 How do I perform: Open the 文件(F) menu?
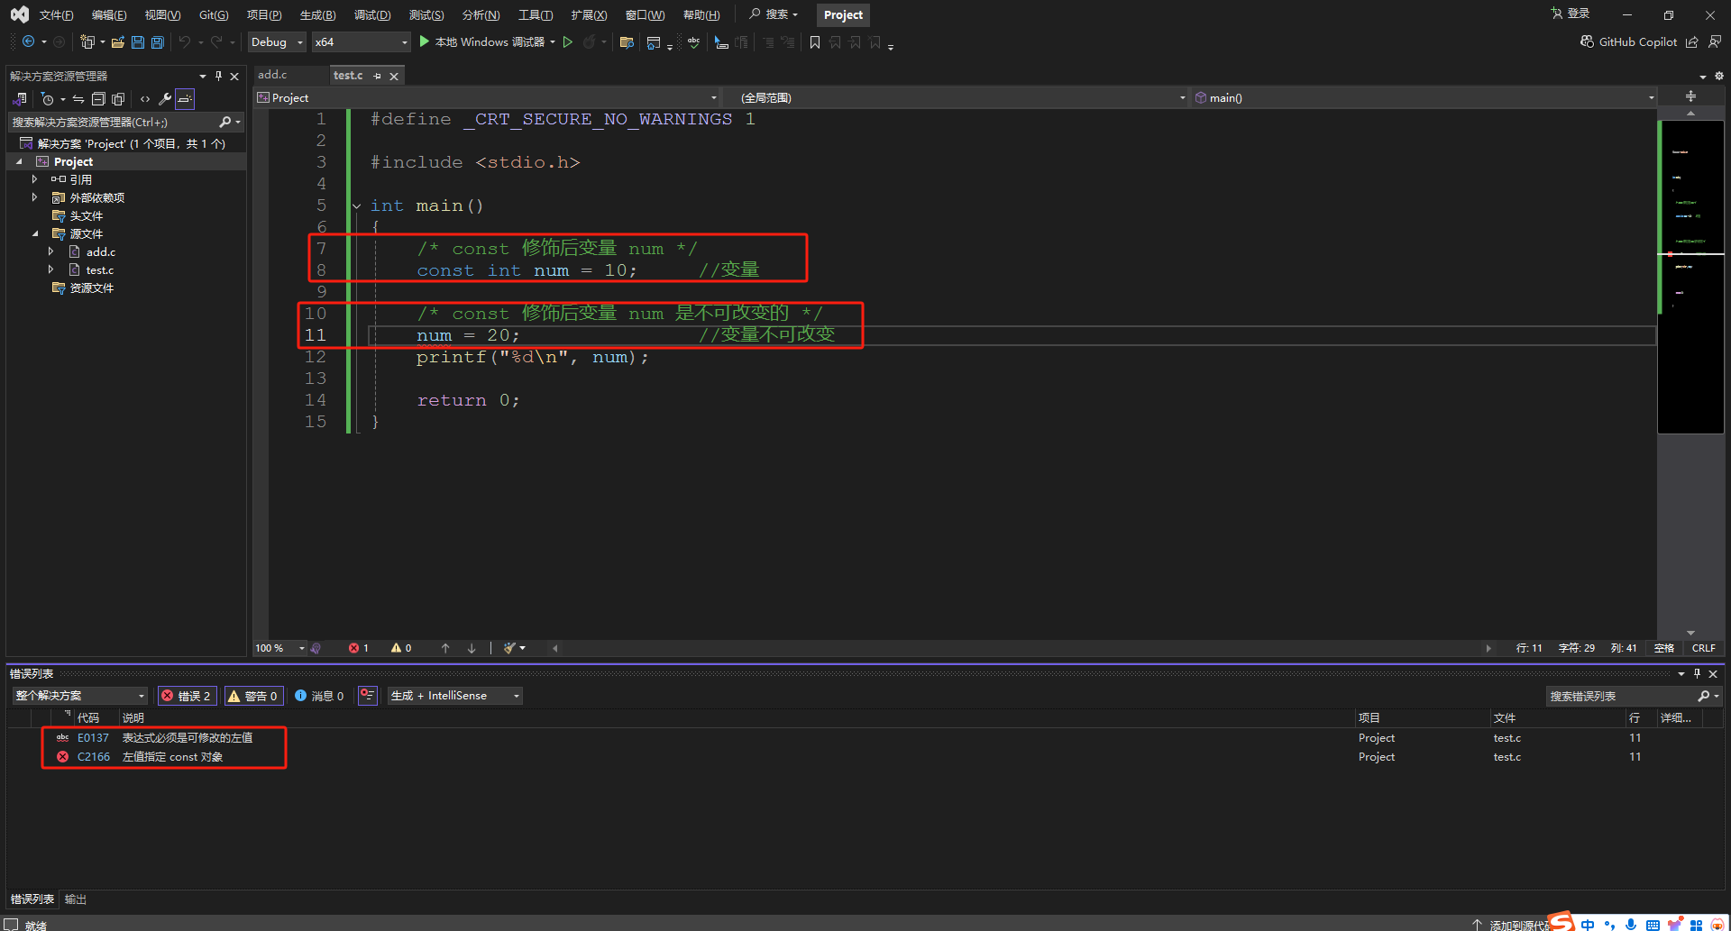(x=56, y=15)
